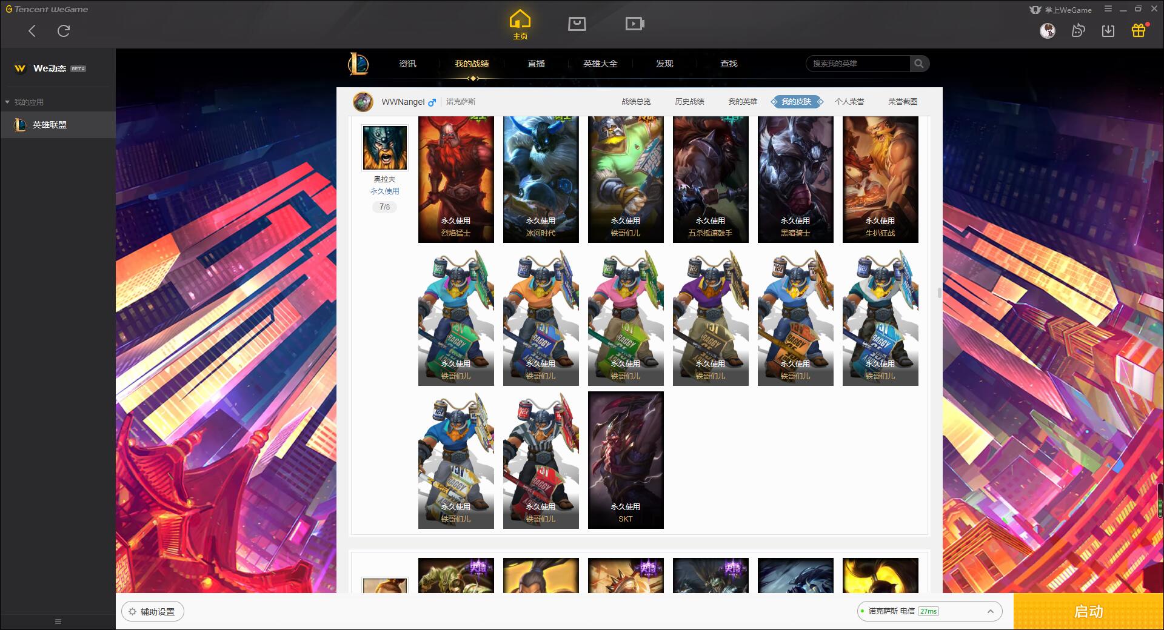The width and height of the screenshot is (1164, 630).
Task: Open the 英雄大全 menu
Action: click(x=600, y=64)
